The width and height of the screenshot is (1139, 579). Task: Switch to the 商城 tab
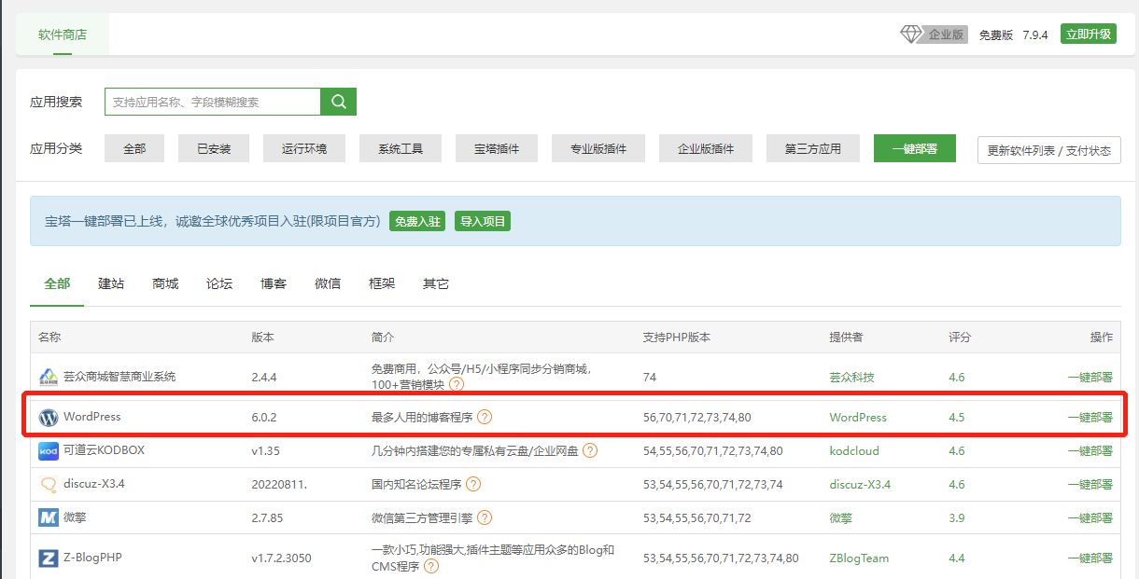[x=165, y=283]
